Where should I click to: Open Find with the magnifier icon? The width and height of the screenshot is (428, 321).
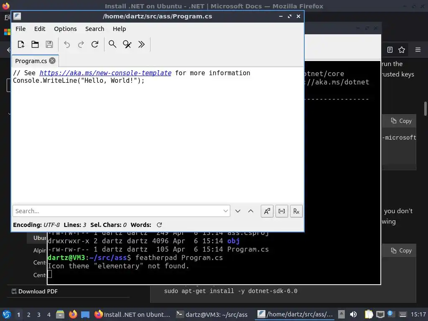(112, 44)
